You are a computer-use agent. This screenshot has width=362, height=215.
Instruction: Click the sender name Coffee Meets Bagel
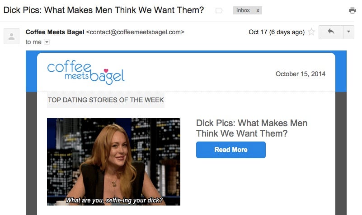click(x=55, y=32)
